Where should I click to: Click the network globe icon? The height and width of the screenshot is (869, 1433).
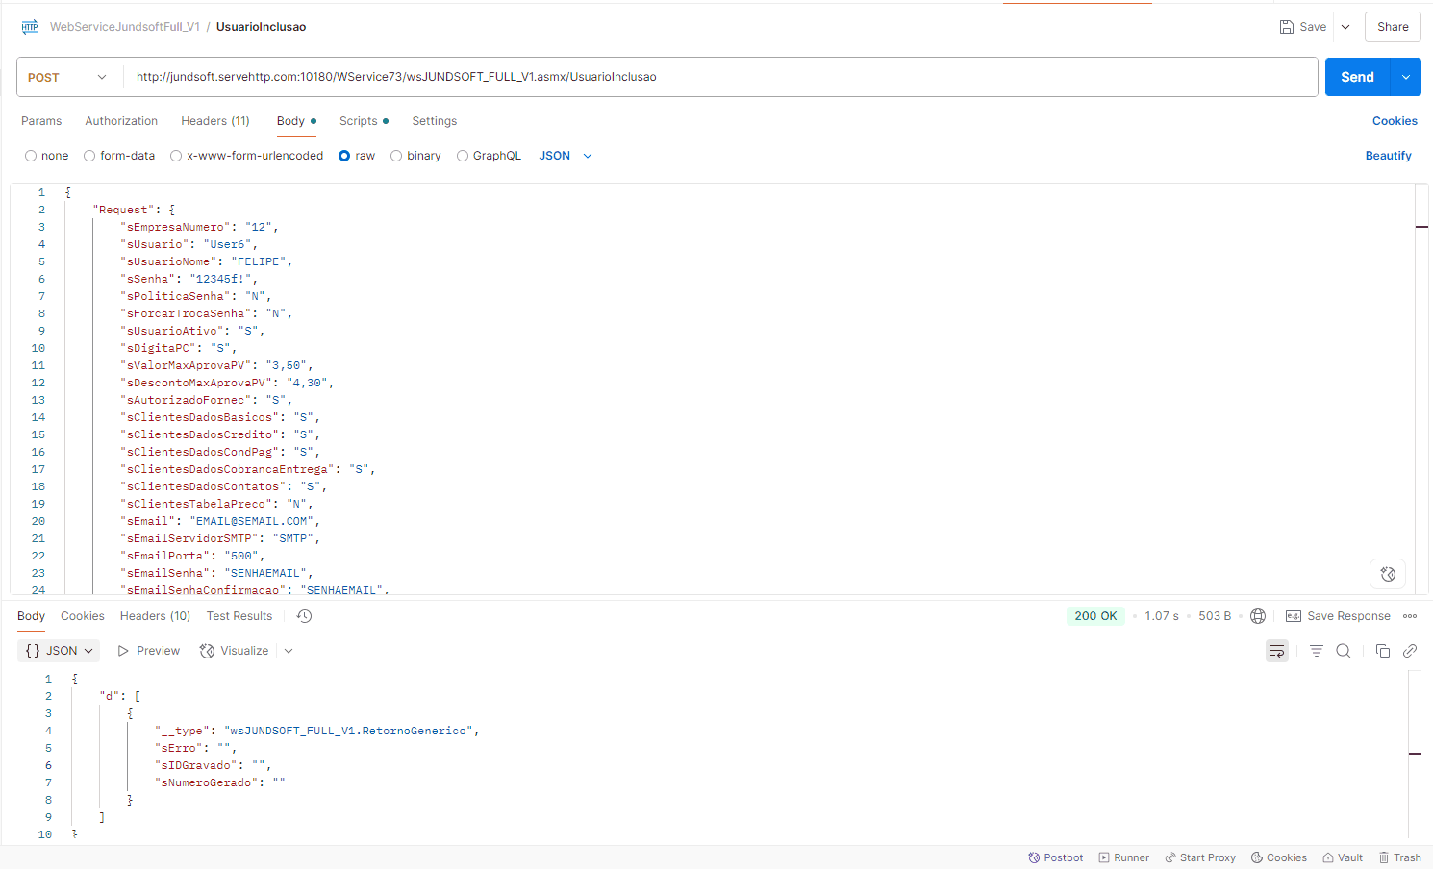(1258, 616)
